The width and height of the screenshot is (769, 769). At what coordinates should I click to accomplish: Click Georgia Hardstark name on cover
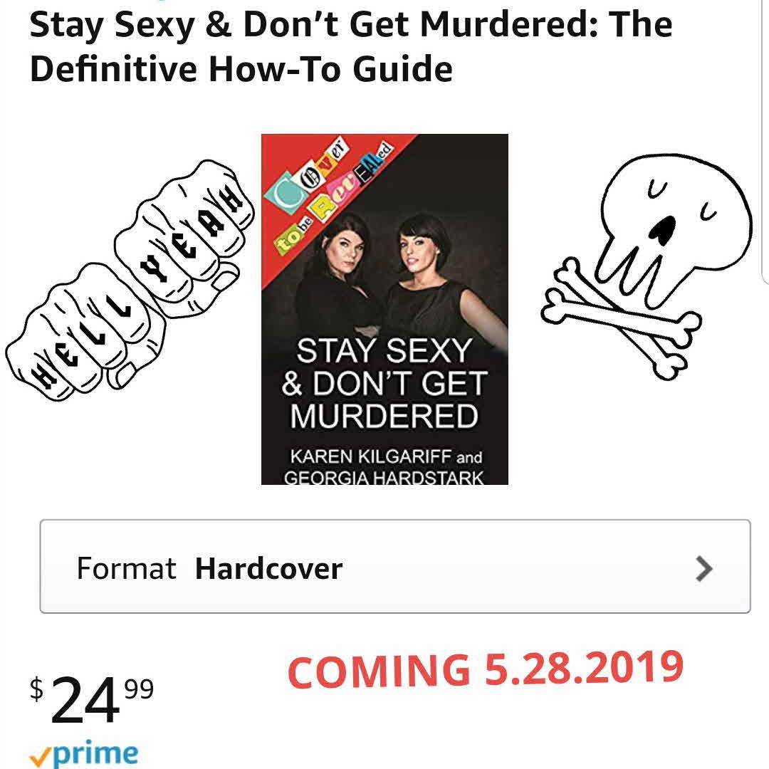coord(384,478)
